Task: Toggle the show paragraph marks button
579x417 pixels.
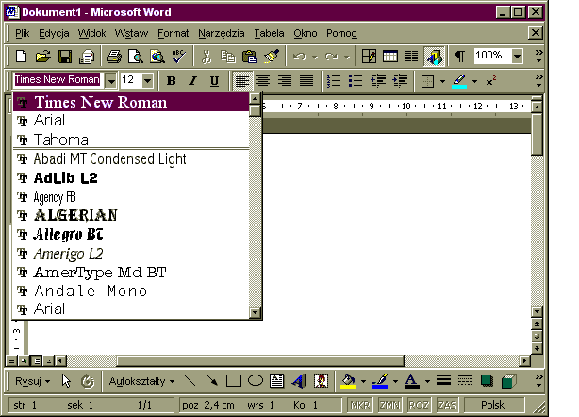Action: [460, 57]
